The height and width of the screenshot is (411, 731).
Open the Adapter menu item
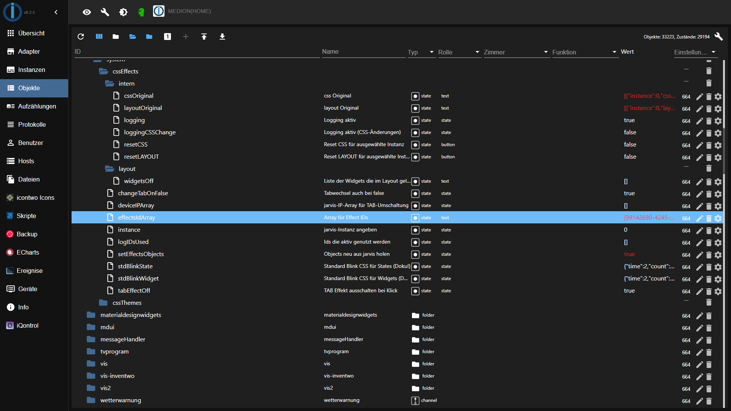(x=34, y=51)
